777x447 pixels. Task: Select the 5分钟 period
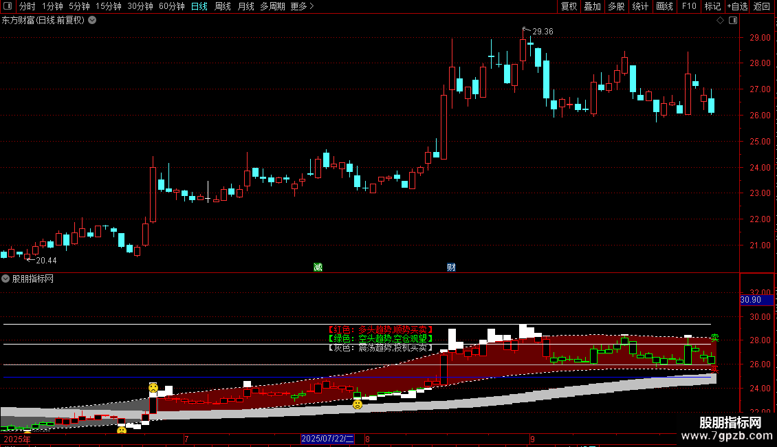tap(79, 6)
